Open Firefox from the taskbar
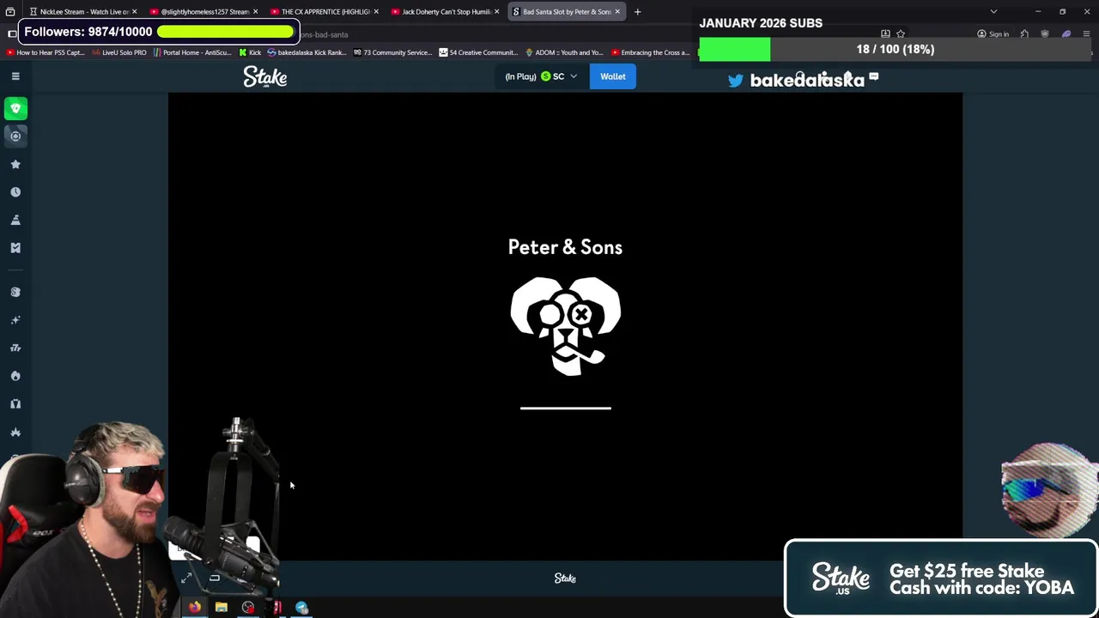 pos(195,608)
